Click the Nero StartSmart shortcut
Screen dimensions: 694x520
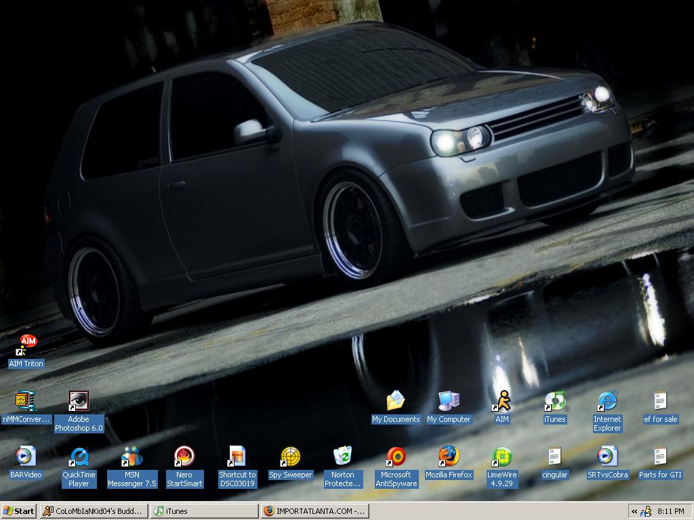tap(184, 457)
